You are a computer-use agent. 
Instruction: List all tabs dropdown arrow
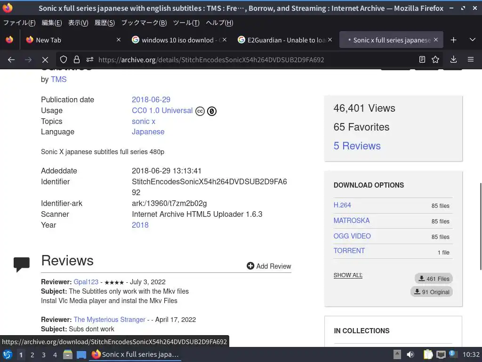(473, 40)
